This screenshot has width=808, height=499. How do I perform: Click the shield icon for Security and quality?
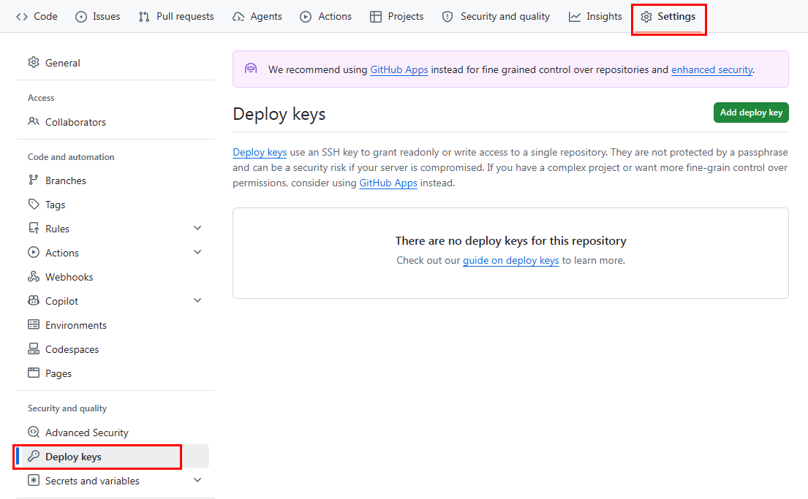[x=448, y=17]
